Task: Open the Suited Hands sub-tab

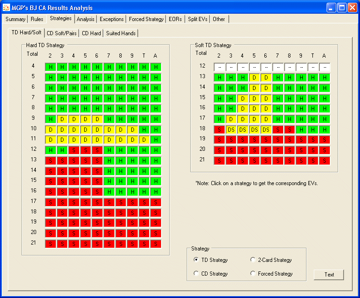Action: click(121, 33)
